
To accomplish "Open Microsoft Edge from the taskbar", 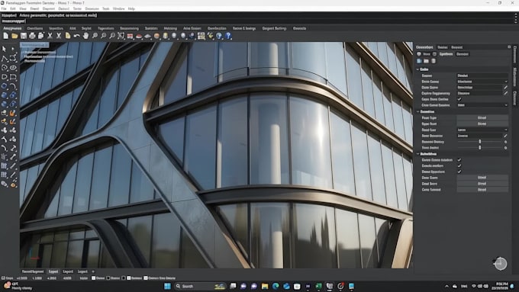I will tap(276, 286).
